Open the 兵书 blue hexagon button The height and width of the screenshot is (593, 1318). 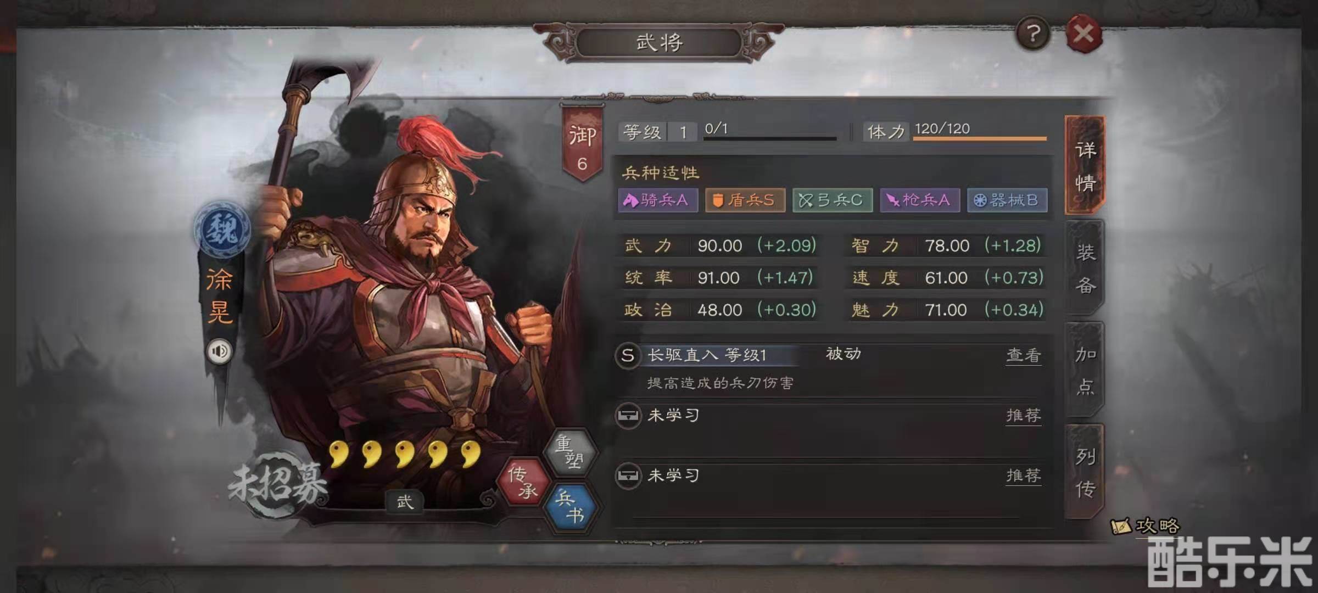[570, 507]
